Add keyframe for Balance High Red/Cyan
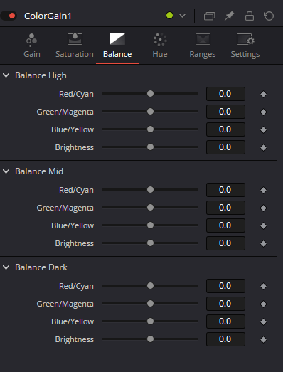The image size is (283, 372). coord(263,94)
